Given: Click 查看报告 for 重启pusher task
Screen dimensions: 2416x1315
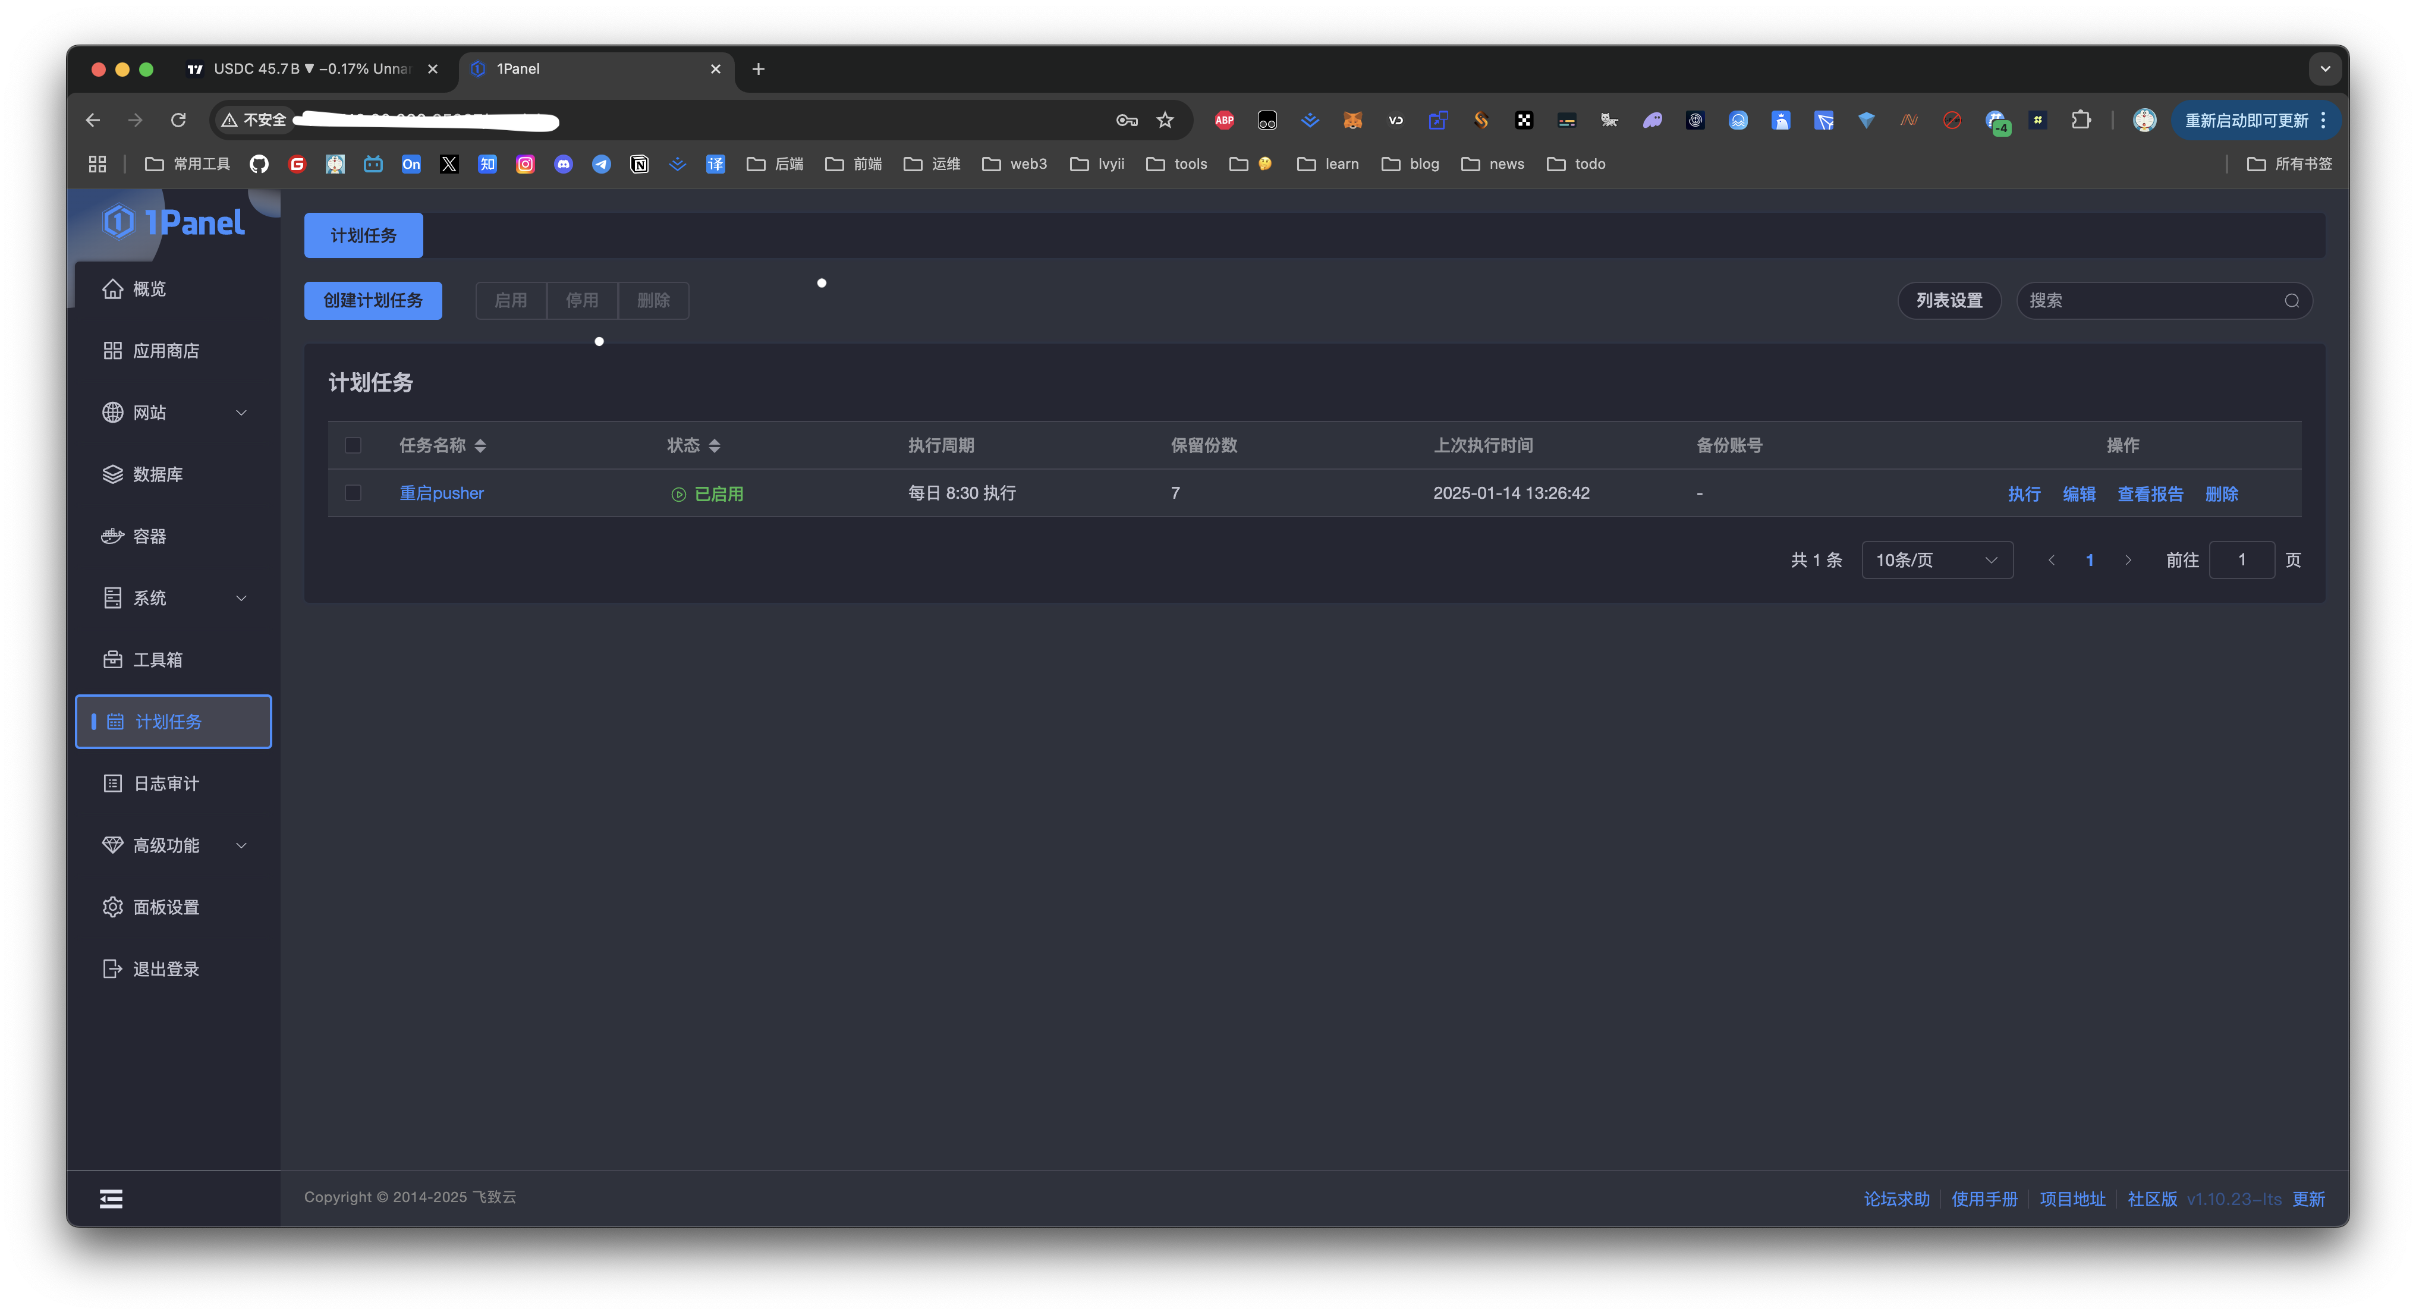Looking at the screenshot, I should pos(2150,494).
